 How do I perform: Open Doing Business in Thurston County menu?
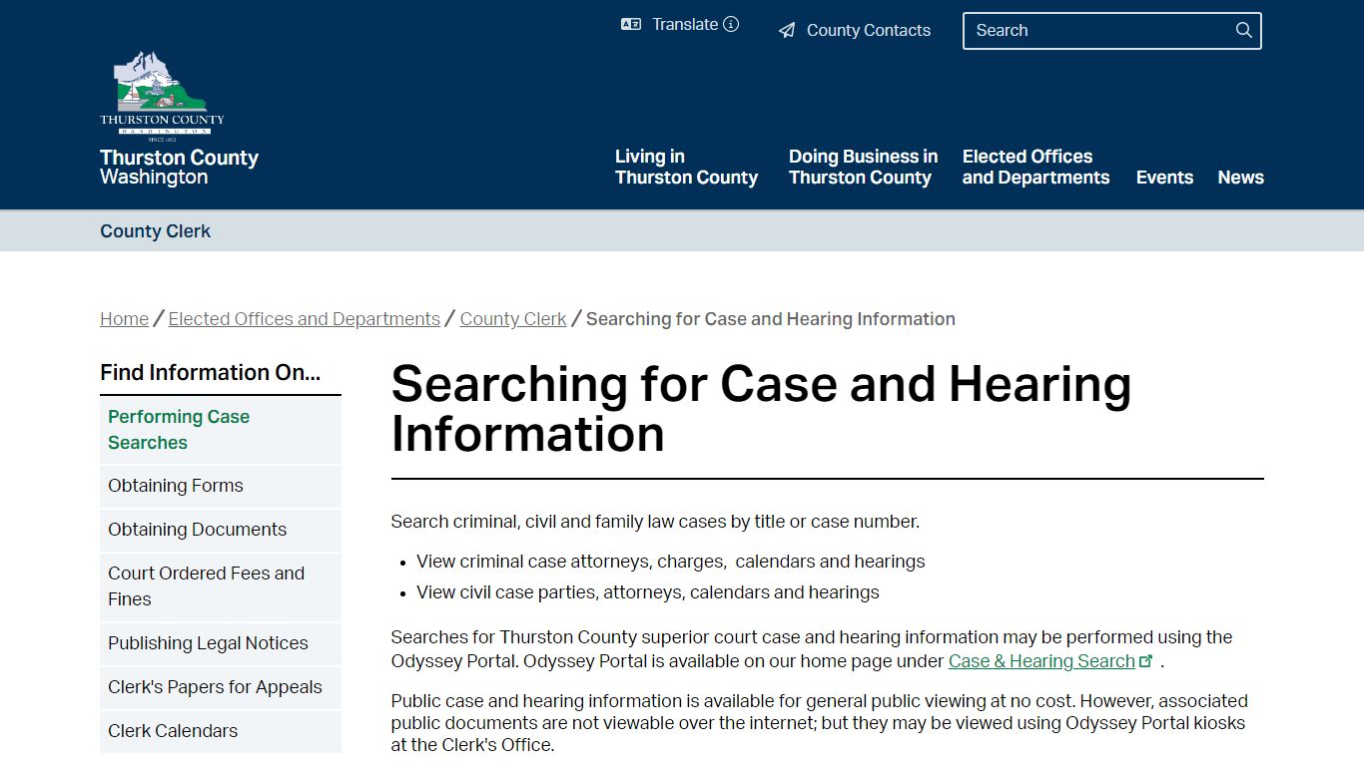click(863, 168)
